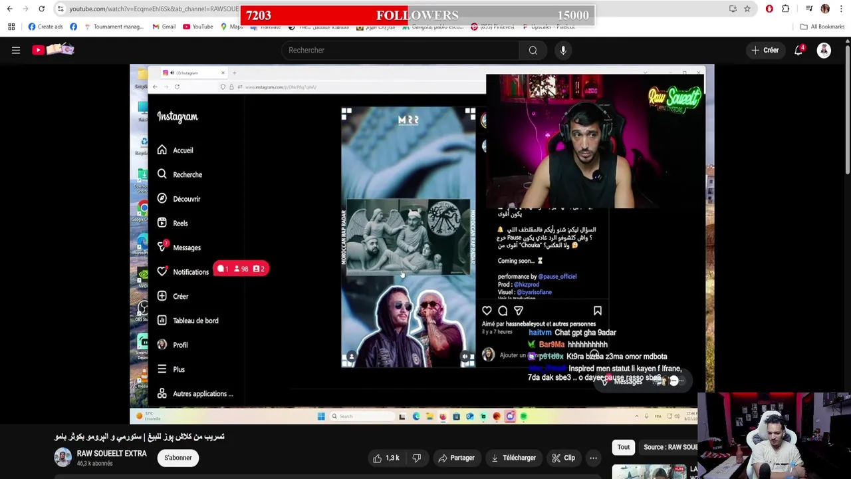Image resolution: width=851 pixels, height=479 pixels.
Task: Open YouTube notifications bell
Action: click(x=798, y=50)
